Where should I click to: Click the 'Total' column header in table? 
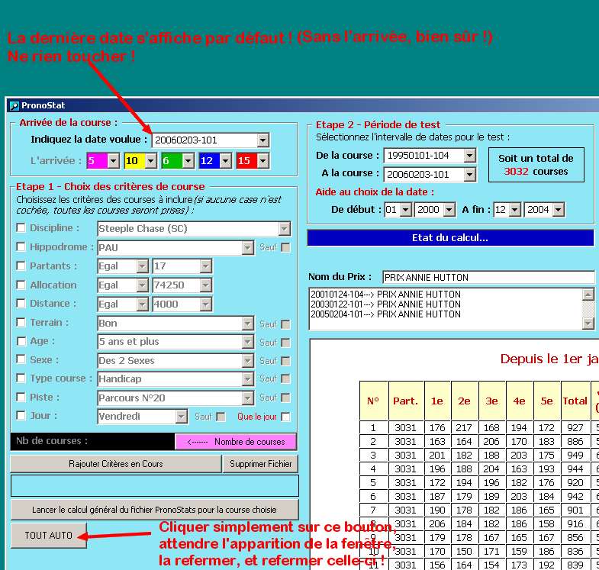coord(575,401)
